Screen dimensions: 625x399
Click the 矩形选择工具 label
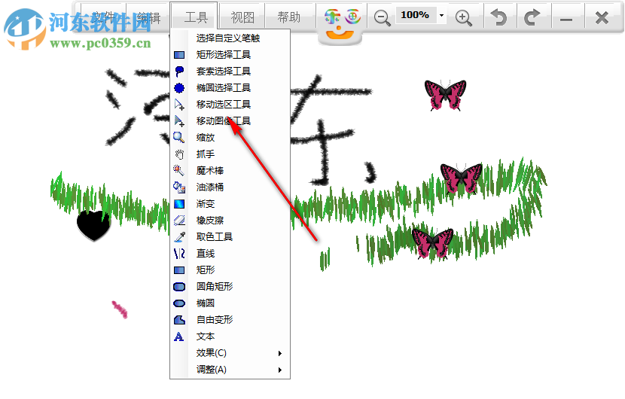click(x=223, y=55)
